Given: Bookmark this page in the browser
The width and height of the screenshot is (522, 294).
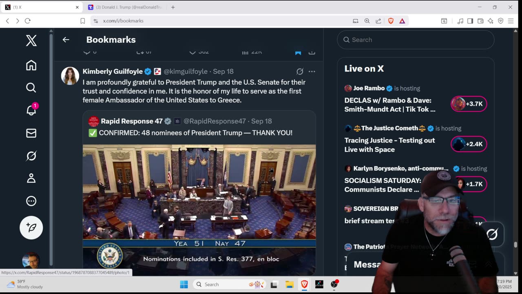Looking at the screenshot, I should (x=82, y=21).
